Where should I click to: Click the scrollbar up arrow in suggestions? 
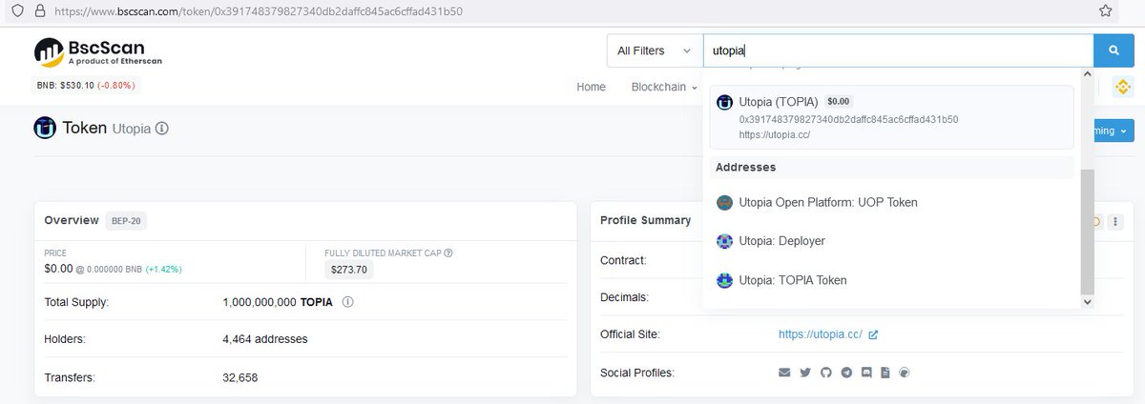[1087, 74]
